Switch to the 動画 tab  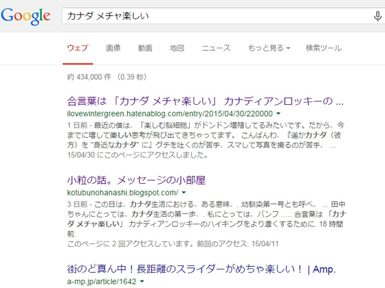(x=145, y=48)
